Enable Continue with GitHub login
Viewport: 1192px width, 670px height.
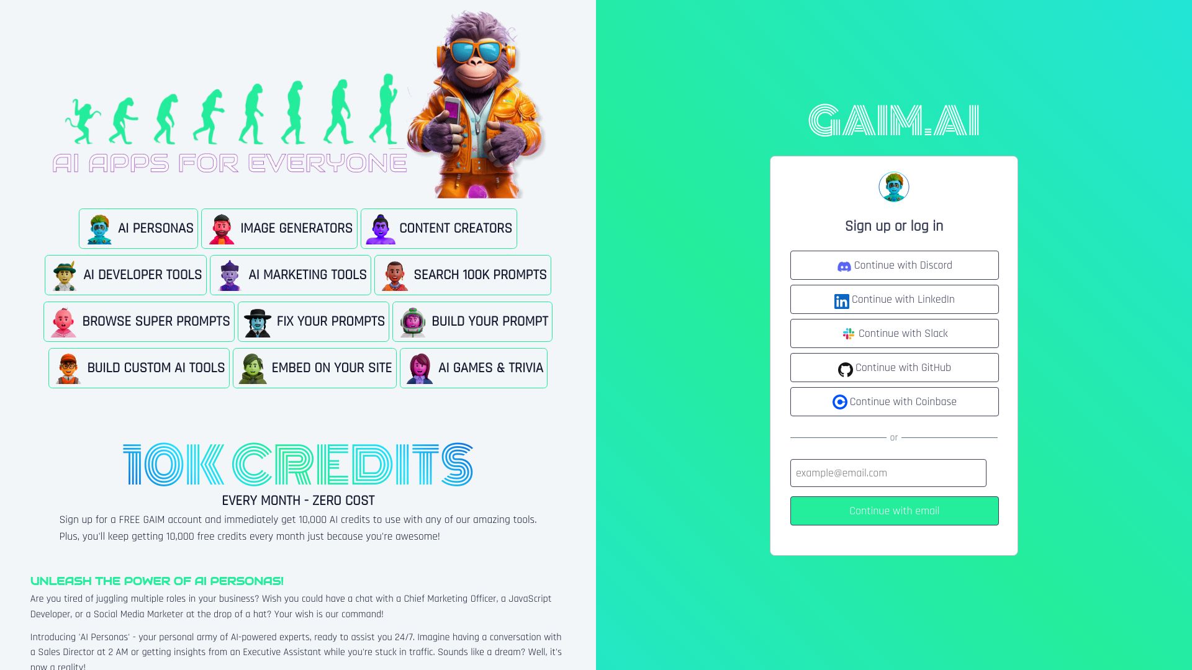click(x=894, y=367)
